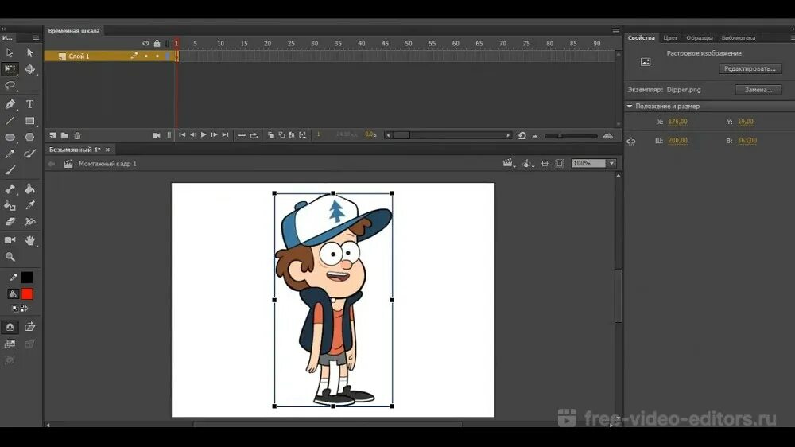795x447 pixels.
Task: Select the Text tool
Action: 30,104
